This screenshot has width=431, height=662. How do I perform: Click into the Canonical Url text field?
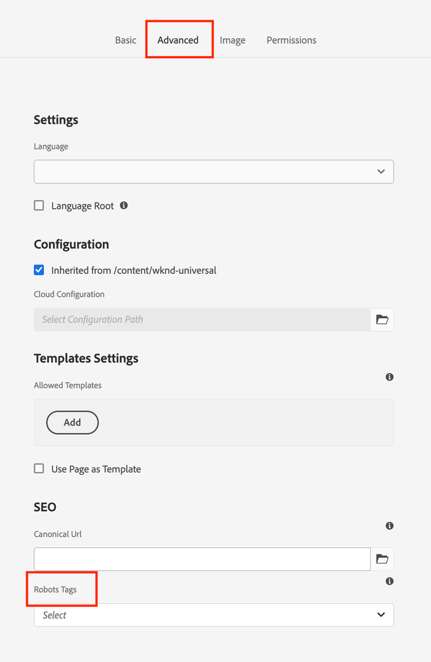(202, 559)
